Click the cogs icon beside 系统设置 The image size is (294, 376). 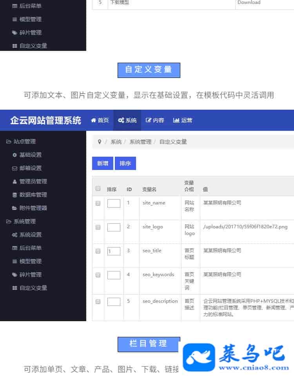click(15, 235)
